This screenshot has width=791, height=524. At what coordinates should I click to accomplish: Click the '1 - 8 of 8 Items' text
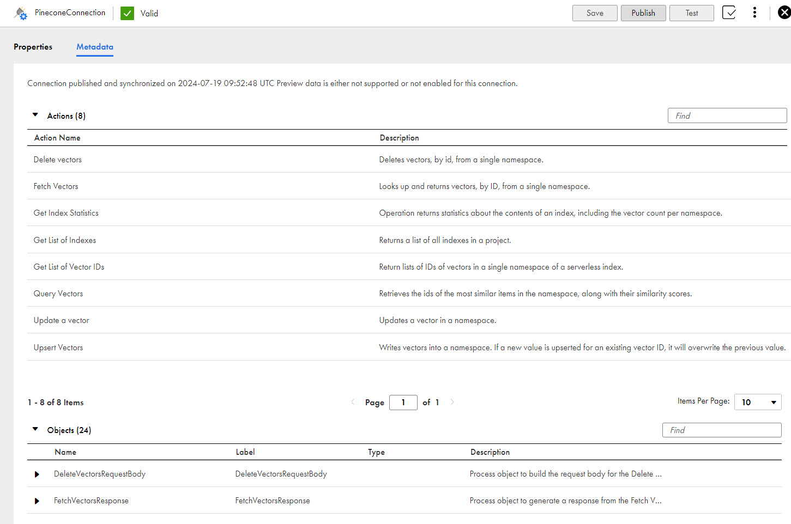[56, 403]
